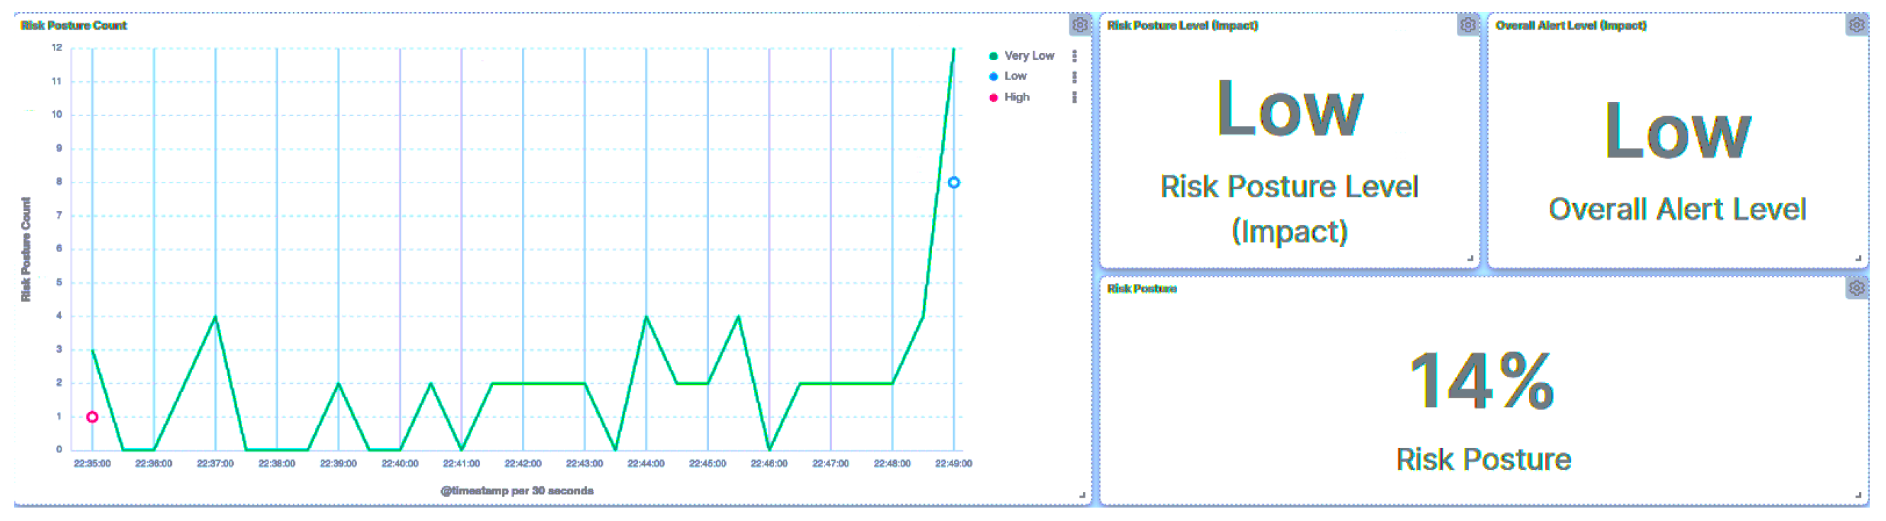Viewport: 1886px width, 521px height.
Task: Open settings gear on Risk Posture Count panel
Action: [x=1079, y=25]
